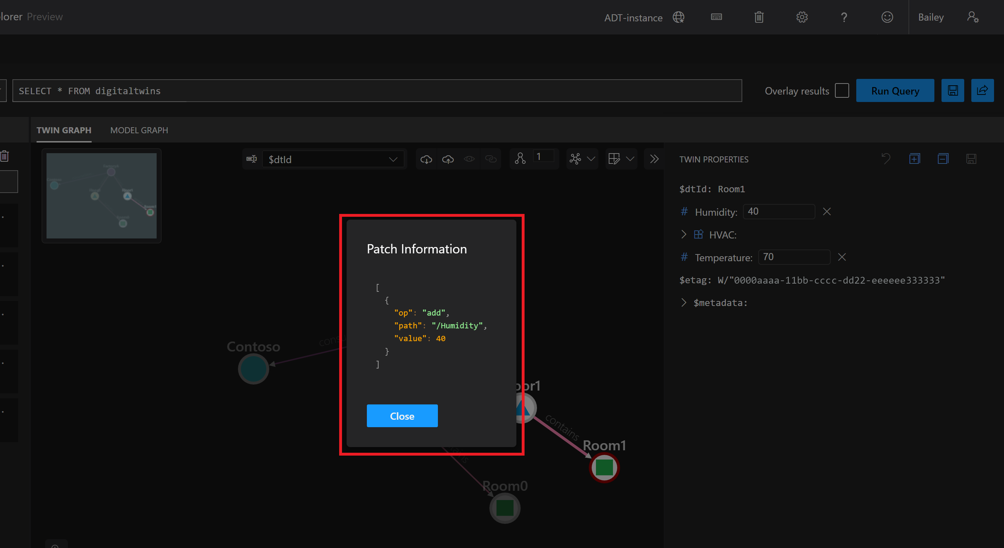Click the export graph cloud upload icon
The image size is (1004, 548).
[448, 159]
